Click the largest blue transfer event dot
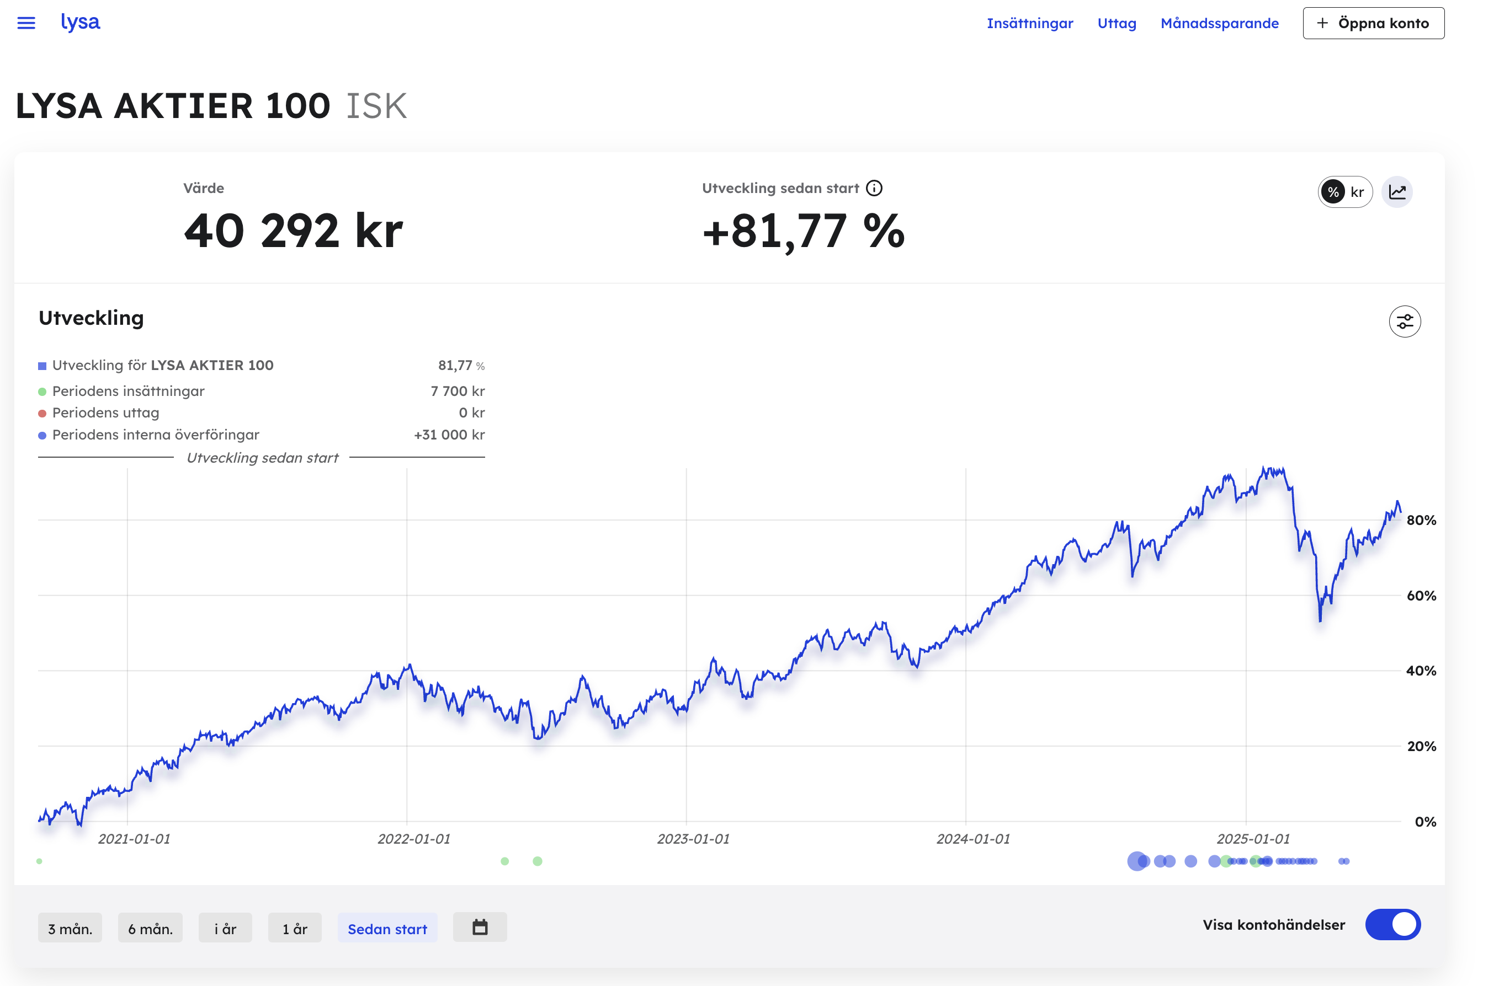This screenshot has width=1499, height=986. point(1137,861)
